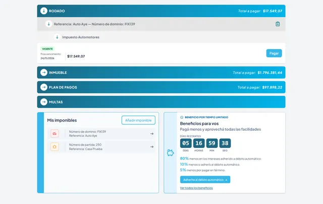Screen dimensions: 323x204
Task: Click the Beneficios para vos heading
Action: pyautogui.click(x=199, y=123)
